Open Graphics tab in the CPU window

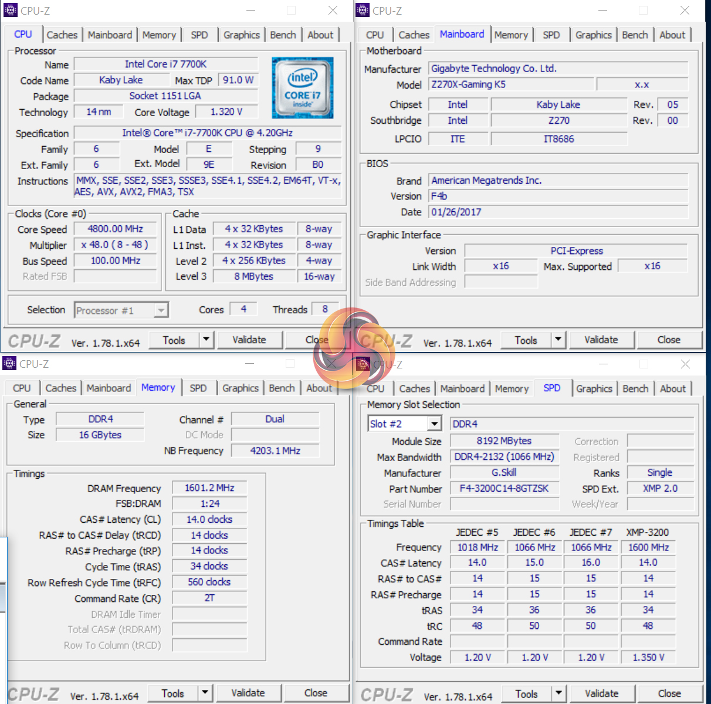point(242,35)
